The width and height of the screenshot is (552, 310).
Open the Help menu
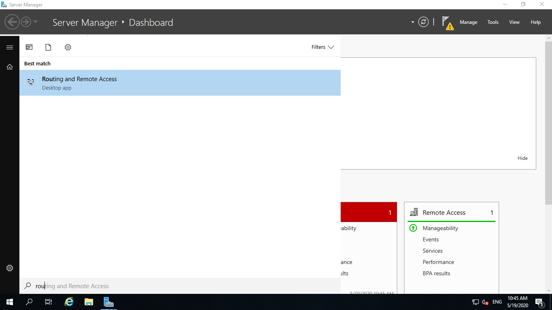(536, 22)
